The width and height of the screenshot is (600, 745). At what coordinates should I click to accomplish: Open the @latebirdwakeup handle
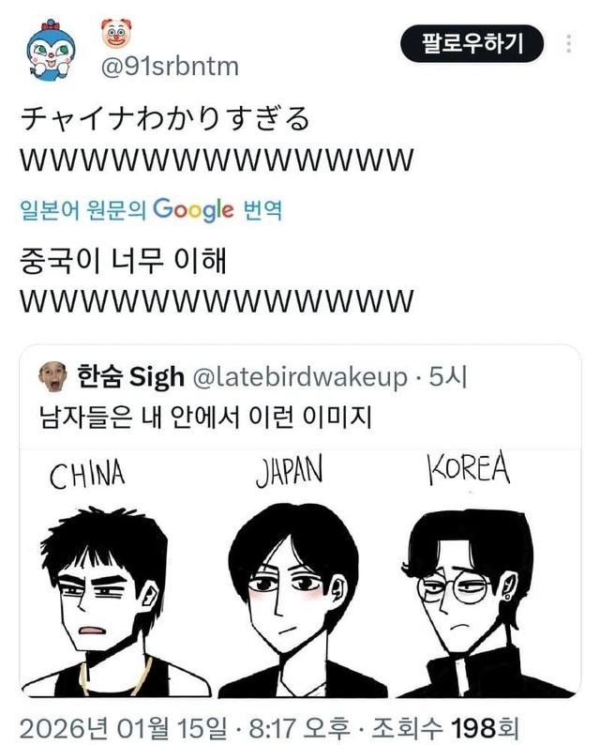click(300, 377)
